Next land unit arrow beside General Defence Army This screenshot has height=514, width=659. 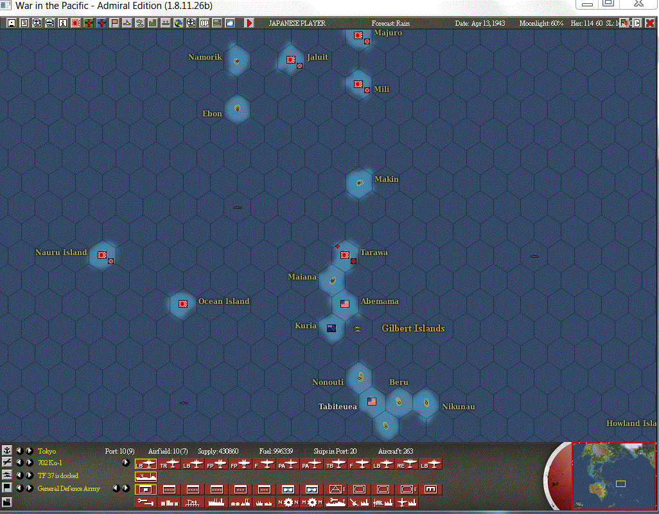30,488
